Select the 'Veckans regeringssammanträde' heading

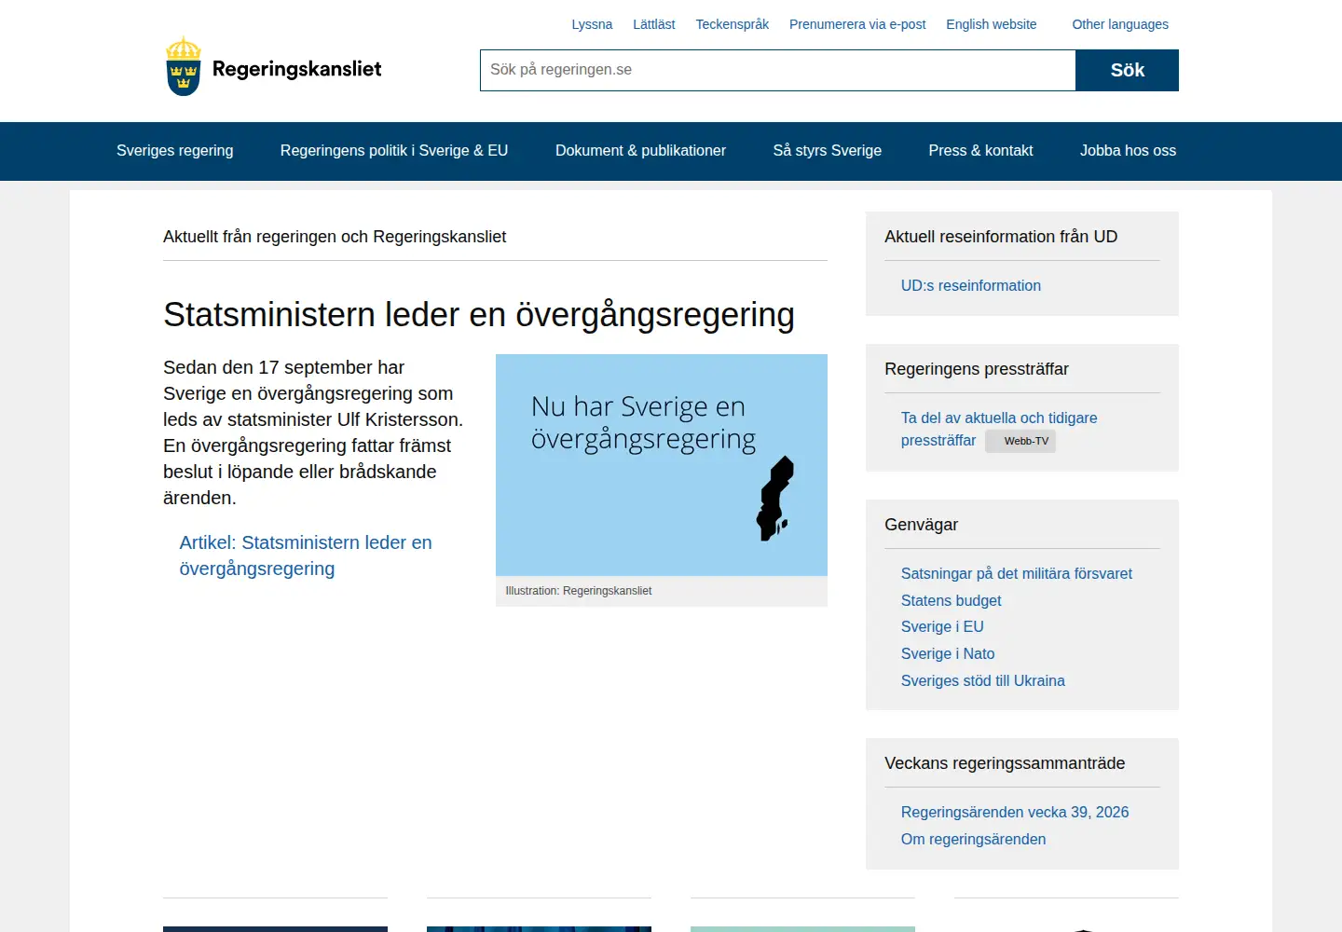coord(1005,763)
